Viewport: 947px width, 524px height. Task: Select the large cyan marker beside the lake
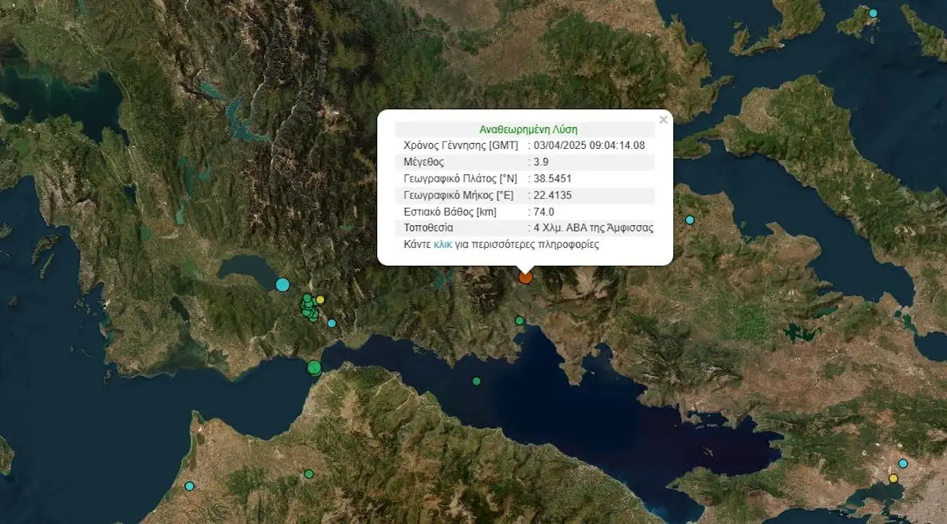(x=282, y=284)
